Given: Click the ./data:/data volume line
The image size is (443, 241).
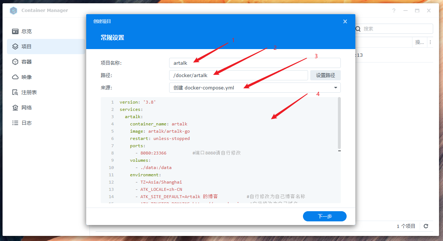Looking at the screenshot, I should tap(153, 168).
